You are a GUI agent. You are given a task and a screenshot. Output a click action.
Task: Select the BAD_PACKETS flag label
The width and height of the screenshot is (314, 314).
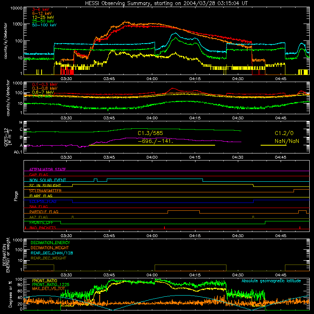click(43, 228)
